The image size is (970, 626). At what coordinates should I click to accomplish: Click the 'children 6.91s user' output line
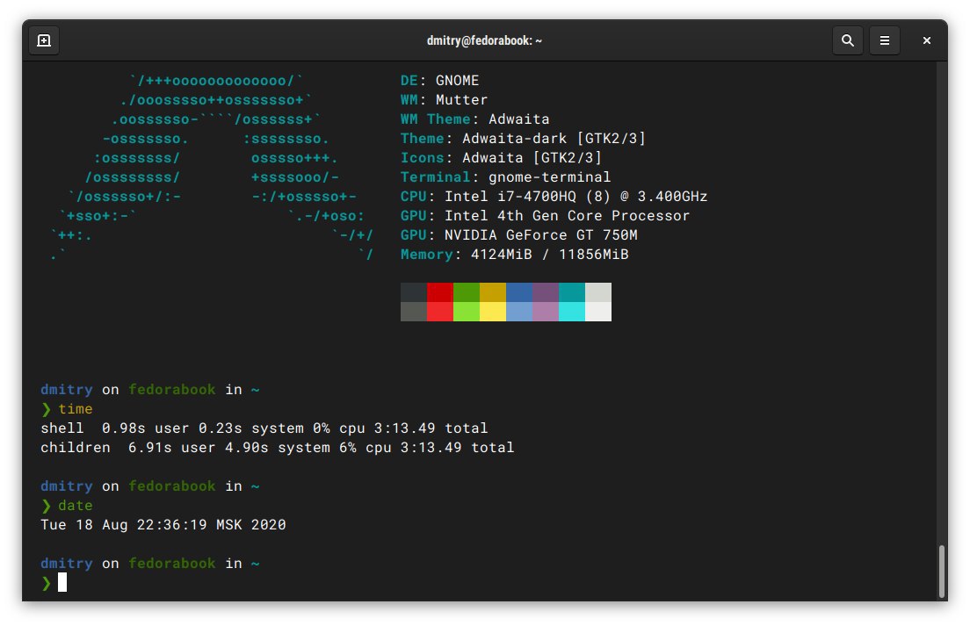click(x=277, y=448)
